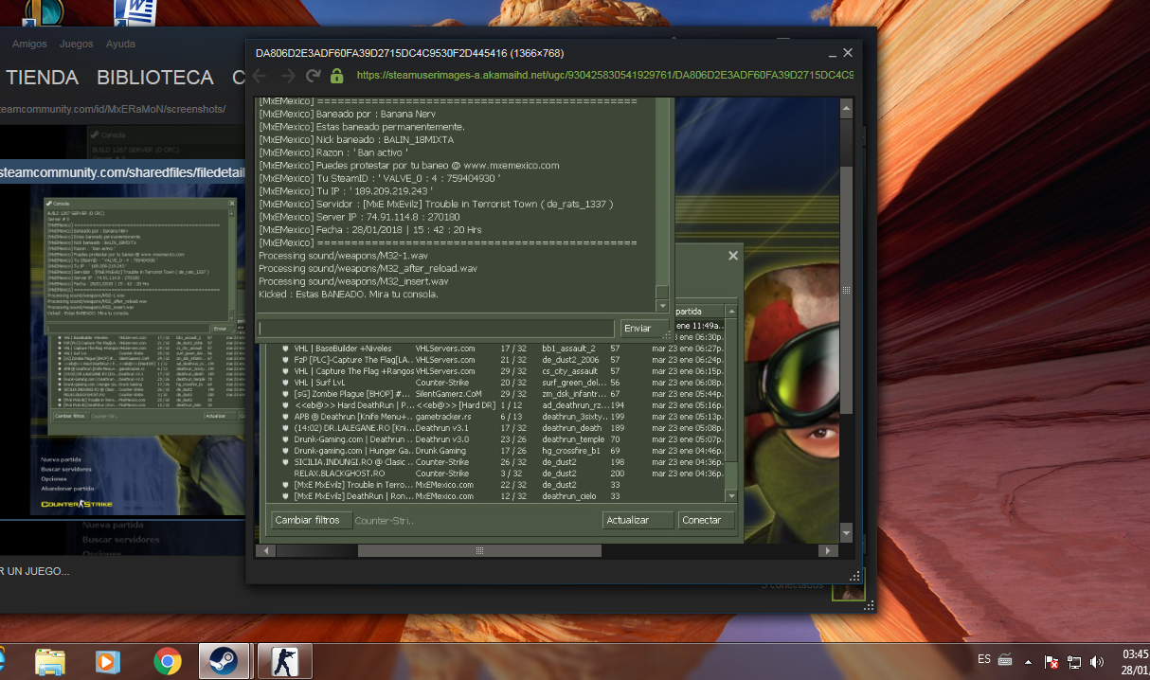Switch to Counter-Strike in the taskbar
The width and height of the screenshot is (1150, 680).
pos(283,660)
